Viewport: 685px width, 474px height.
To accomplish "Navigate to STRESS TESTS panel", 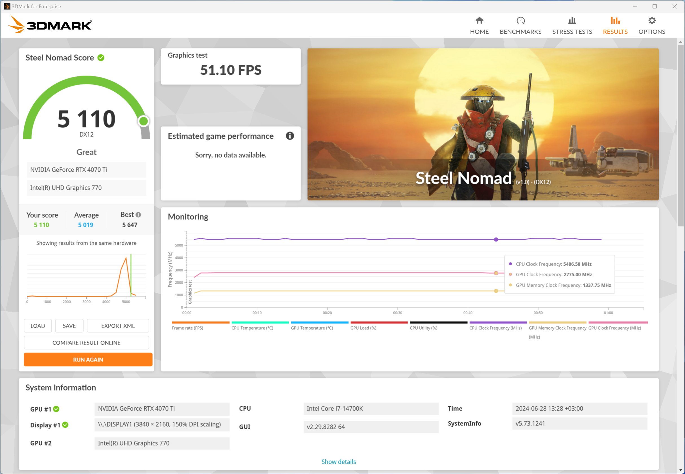I will [x=572, y=25].
